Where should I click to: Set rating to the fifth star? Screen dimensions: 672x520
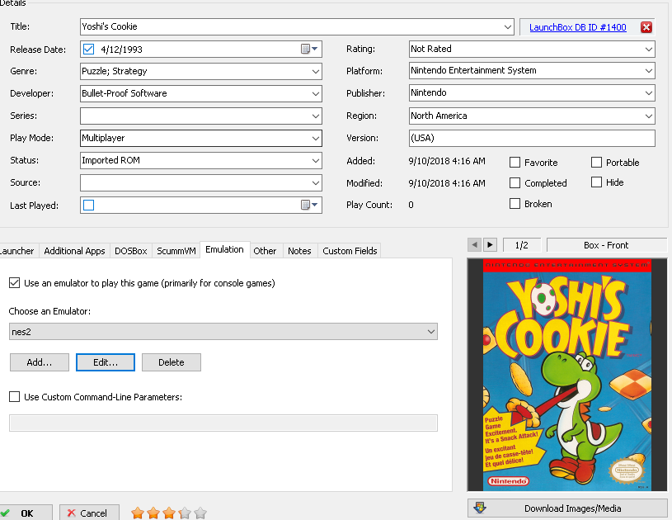tap(200, 513)
